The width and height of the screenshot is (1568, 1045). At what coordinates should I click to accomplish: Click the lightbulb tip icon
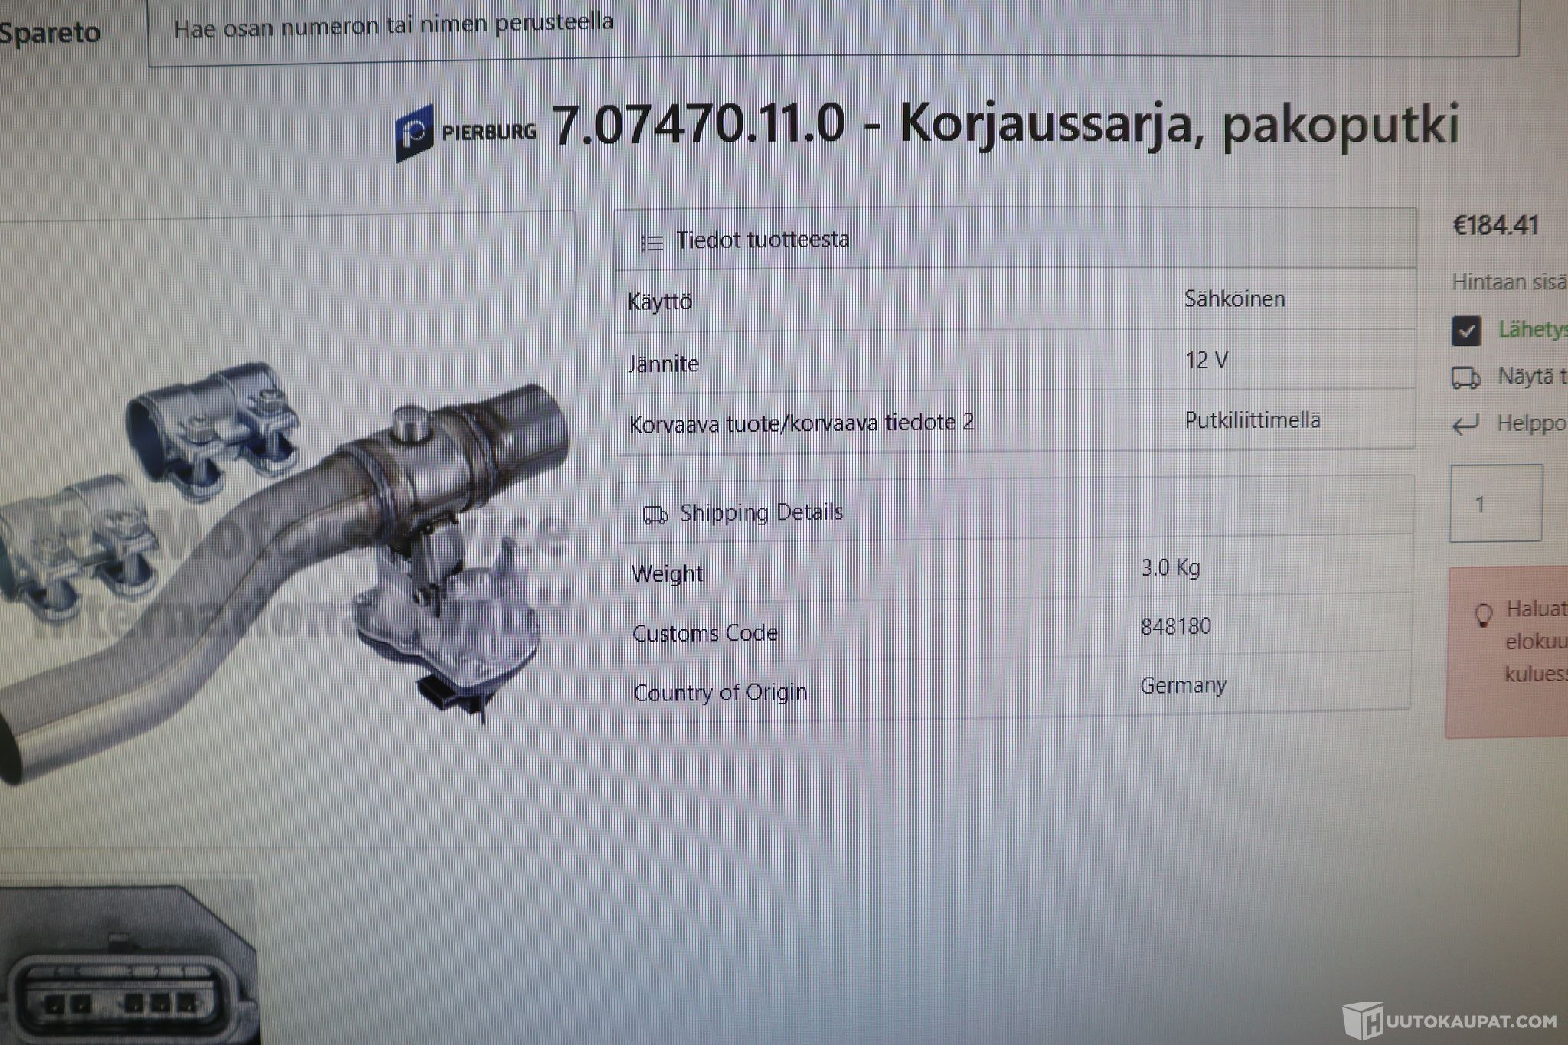(x=1484, y=615)
